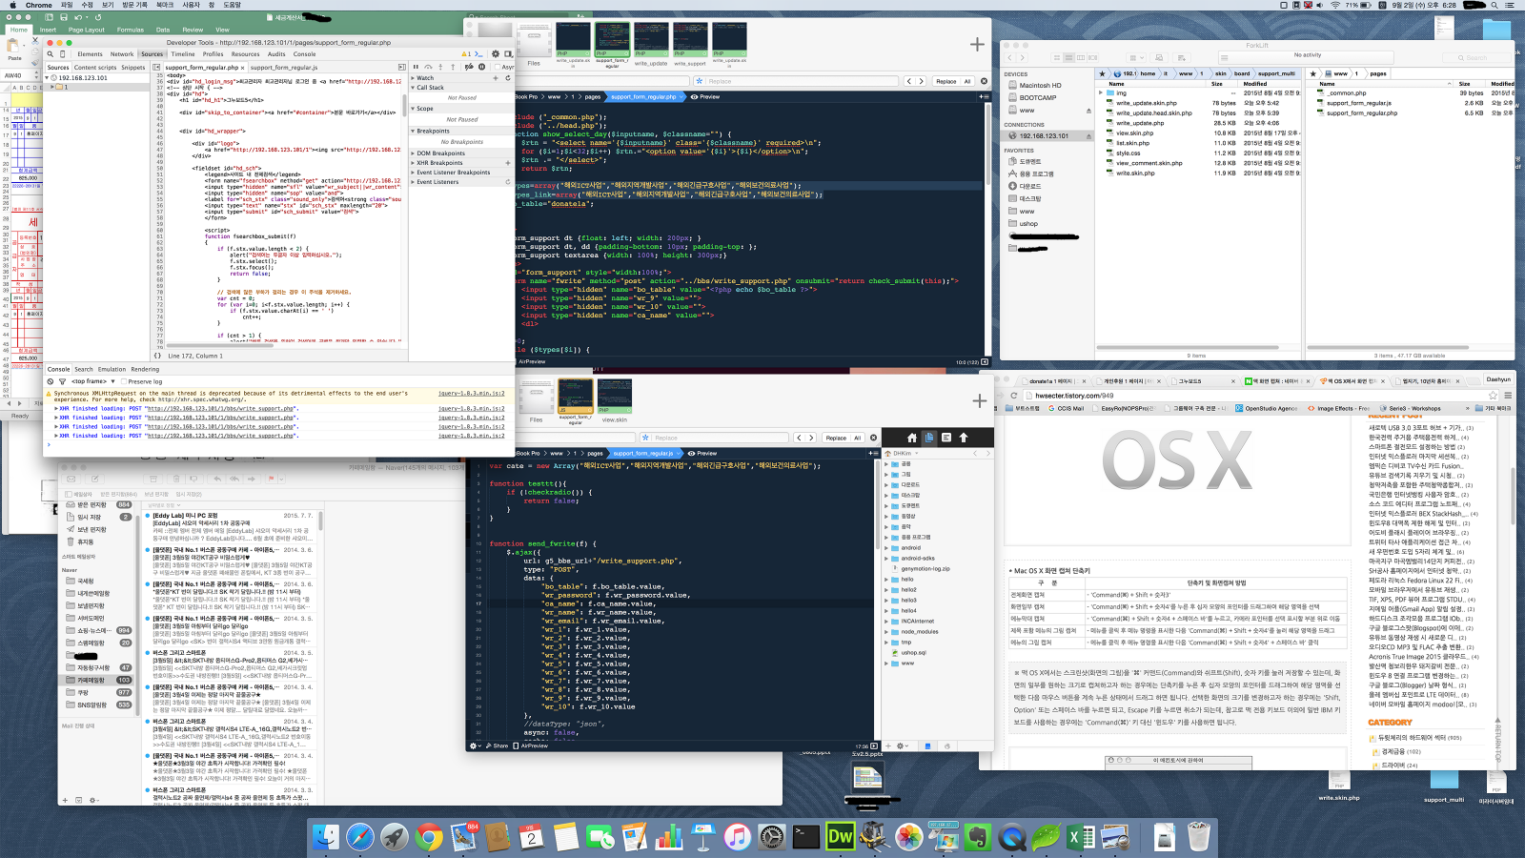Viewport: 1525px width, 858px height.
Task: Refresh watch expressions icon
Action: (x=508, y=78)
